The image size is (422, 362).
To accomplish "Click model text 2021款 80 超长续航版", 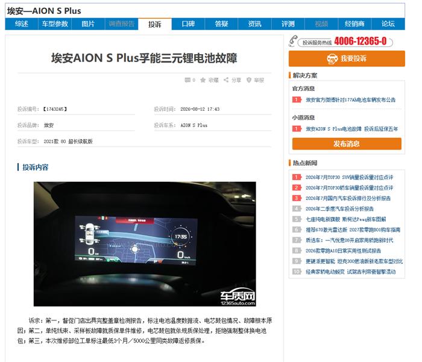I will click(x=68, y=141).
